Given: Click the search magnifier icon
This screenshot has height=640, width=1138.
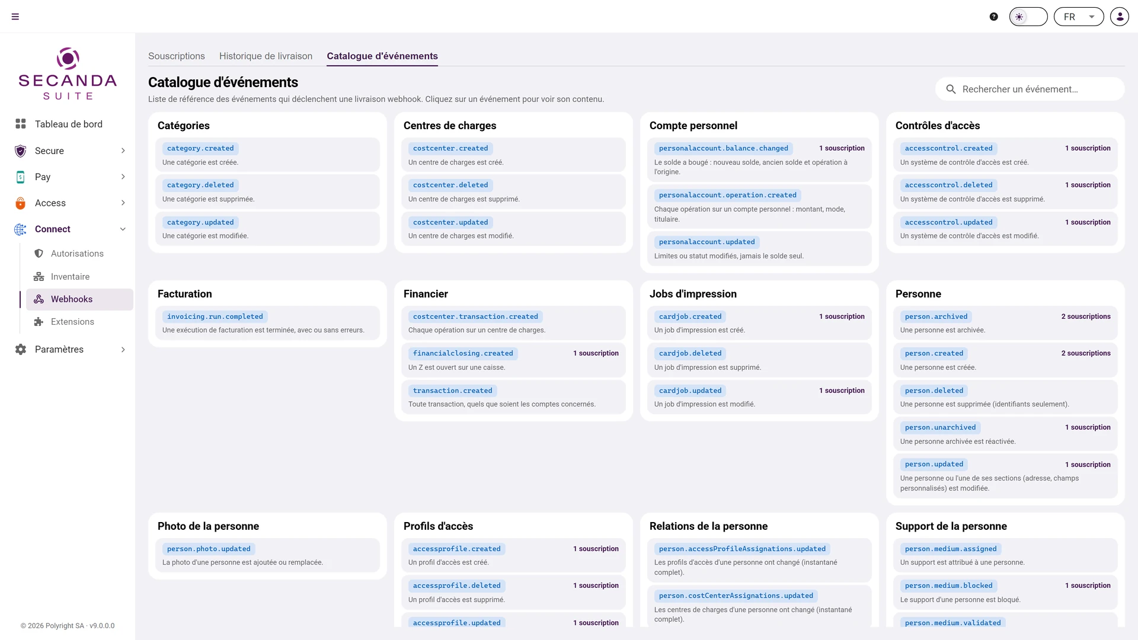Looking at the screenshot, I should coord(951,89).
